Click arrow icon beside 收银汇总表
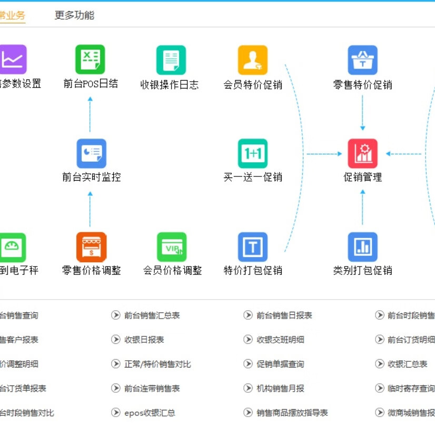435x435 pixels. [380, 364]
